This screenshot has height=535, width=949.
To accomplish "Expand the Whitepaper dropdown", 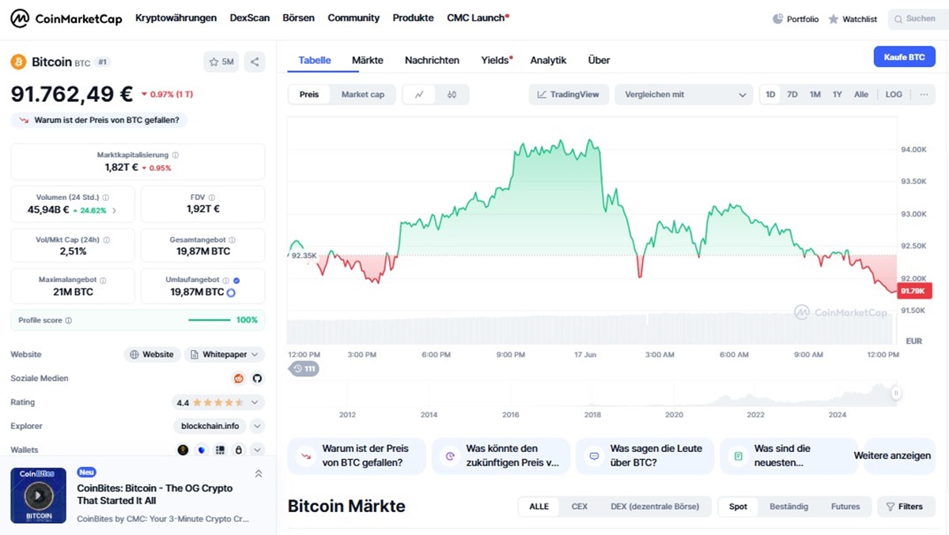I will tap(225, 355).
